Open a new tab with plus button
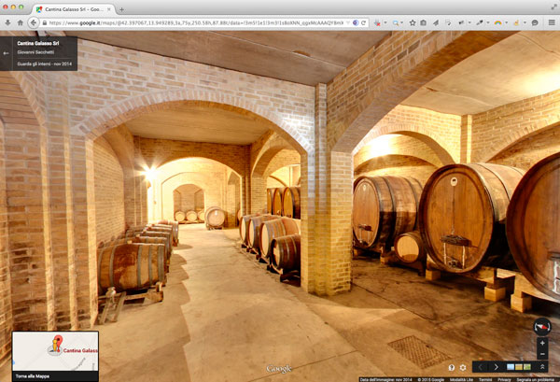This screenshot has height=382, width=560. pos(121,9)
